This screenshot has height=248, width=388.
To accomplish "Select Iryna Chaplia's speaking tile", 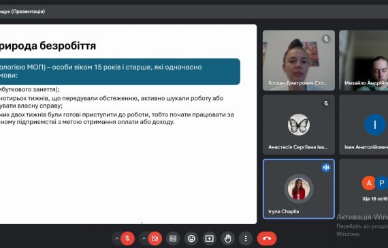I will pos(299,189).
